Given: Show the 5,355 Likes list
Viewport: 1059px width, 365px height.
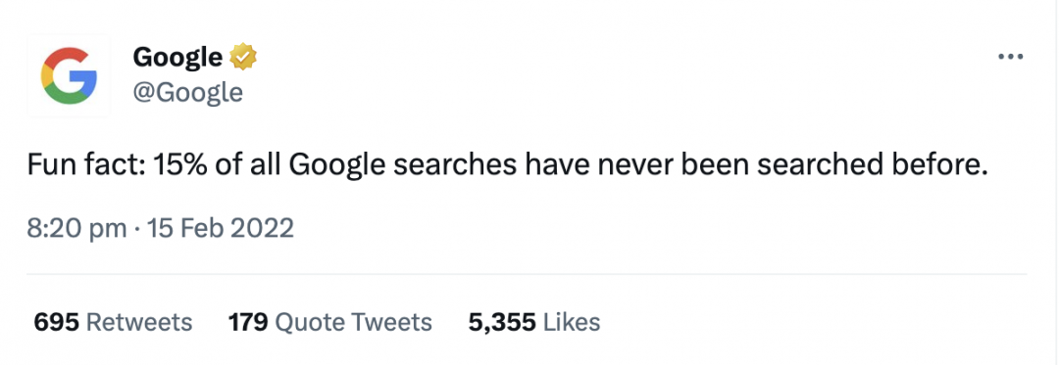Looking at the screenshot, I should click(x=534, y=322).
